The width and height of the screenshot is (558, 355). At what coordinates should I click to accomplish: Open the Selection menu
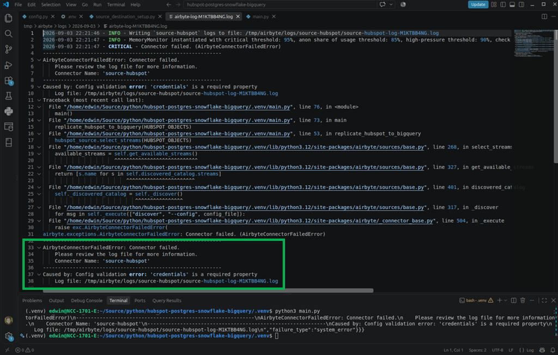click(51, 4)
